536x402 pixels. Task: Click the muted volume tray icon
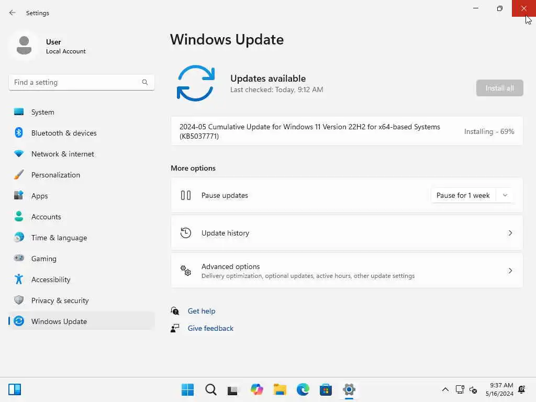tap(473, 389)
